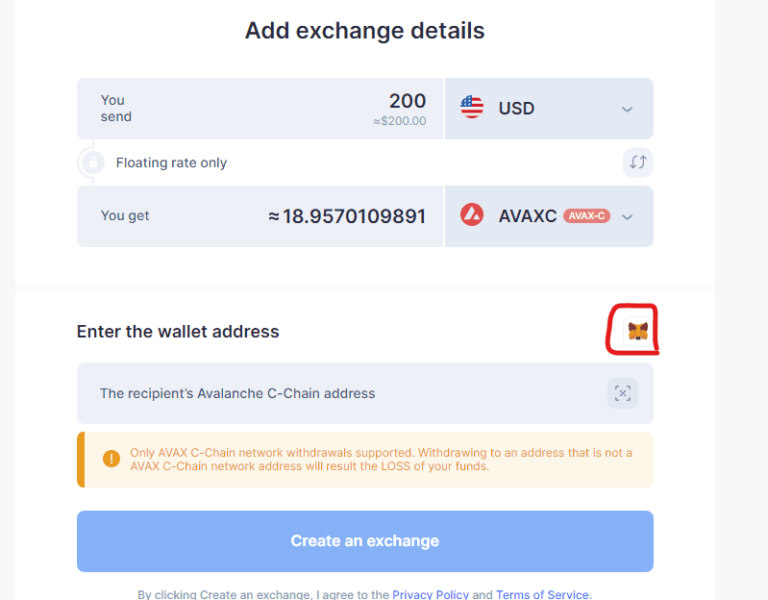Viewport: 768px width, 600px height.
Task: Open the Privacy Policy link
Action: click(431, 594)
